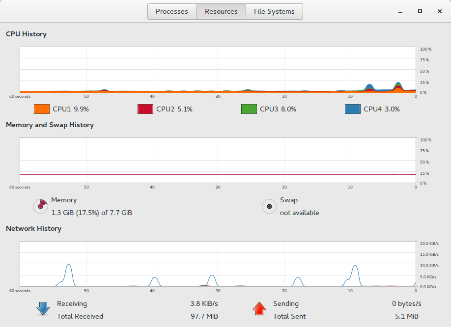Image resolution: width=451 pixels, height=327 pixels.
Task: Switch to the Processes tab
Action: pos(172,11)
